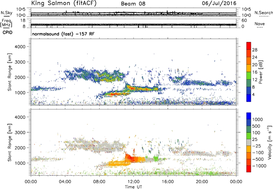
Task: Click the 'N.Search' legend label
Action: (x=263, y=13)
